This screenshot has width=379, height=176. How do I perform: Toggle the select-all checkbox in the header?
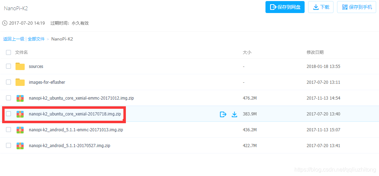point(8,52)
